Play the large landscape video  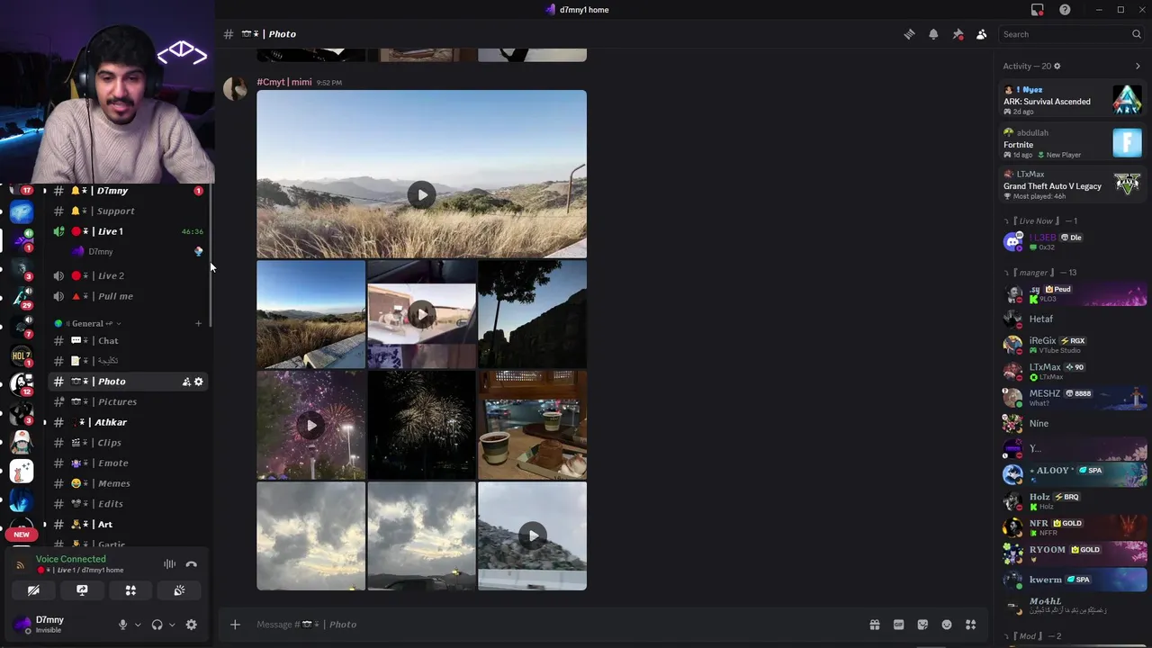(421, 195)
